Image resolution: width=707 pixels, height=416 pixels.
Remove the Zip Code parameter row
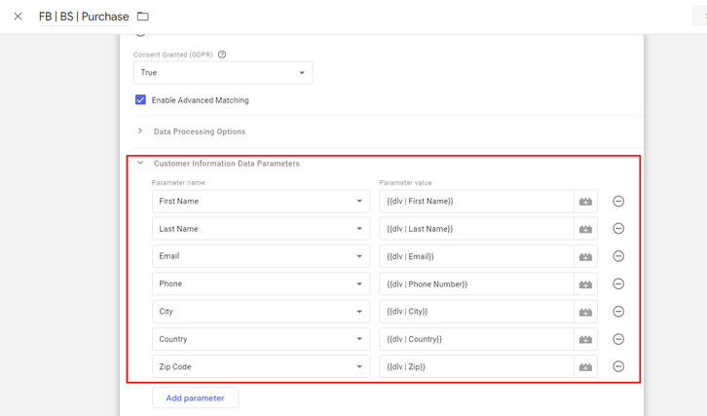click(618, 367)
